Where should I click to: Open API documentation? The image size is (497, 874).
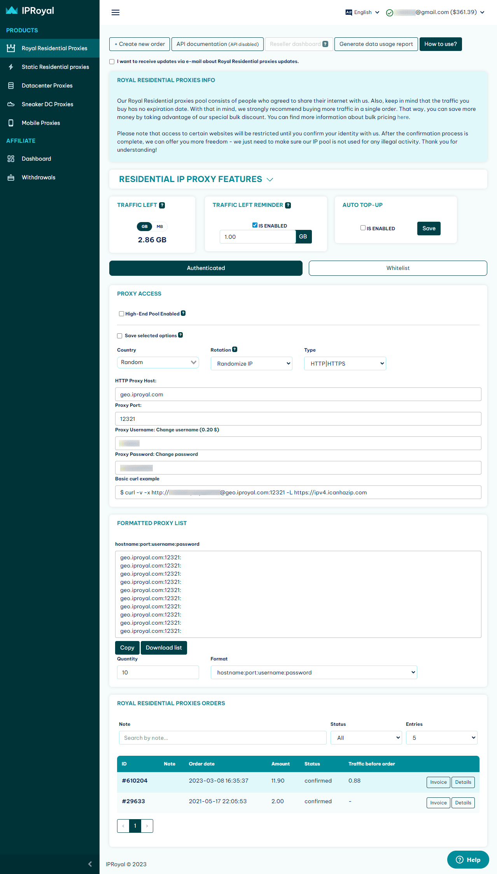pyautogui.click(x=217, y=44)
